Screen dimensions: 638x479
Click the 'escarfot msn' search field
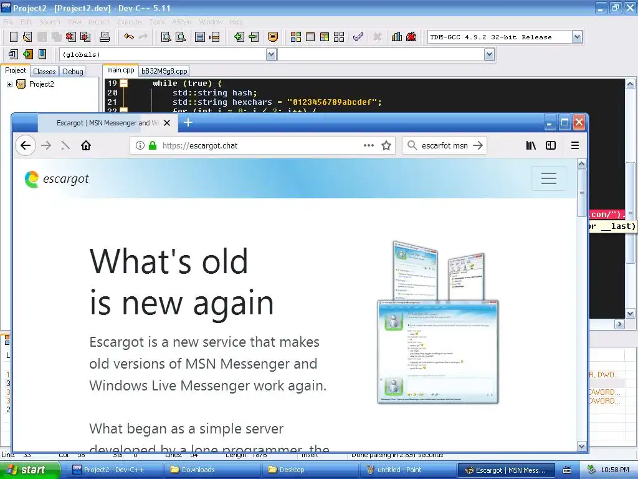[444, 145]
